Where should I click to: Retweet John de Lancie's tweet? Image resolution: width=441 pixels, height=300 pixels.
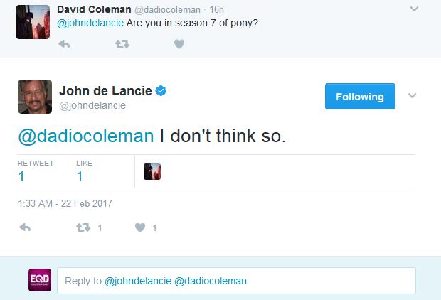point(82,228)
